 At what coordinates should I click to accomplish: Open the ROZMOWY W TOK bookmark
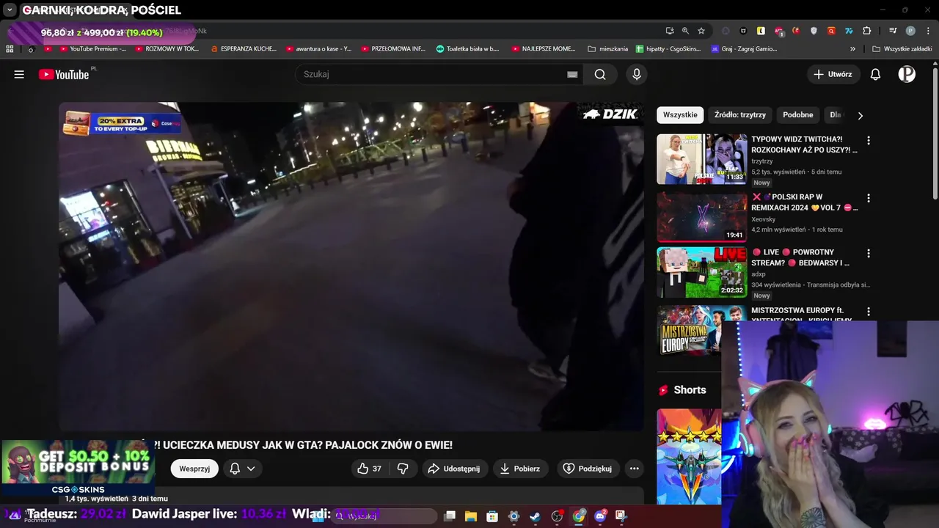(x=167, y=49)
